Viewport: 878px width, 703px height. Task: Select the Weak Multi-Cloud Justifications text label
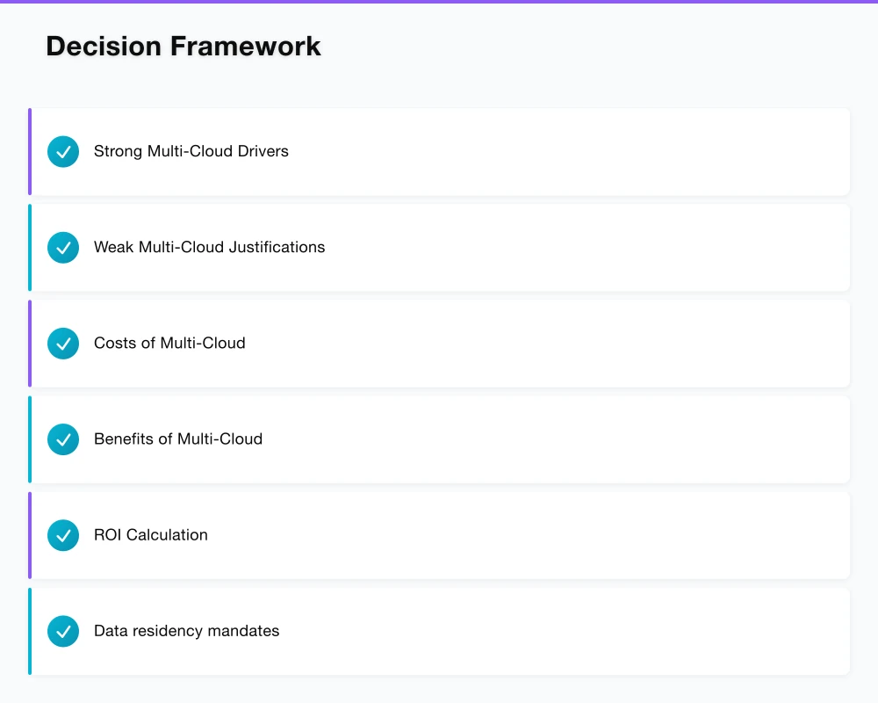pyautogui.click(x=209, y=247)
